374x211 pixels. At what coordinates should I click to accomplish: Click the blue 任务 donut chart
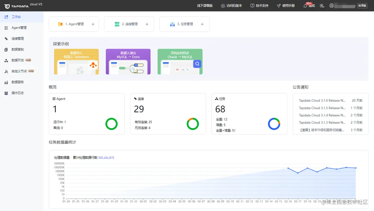click(274, 124)
